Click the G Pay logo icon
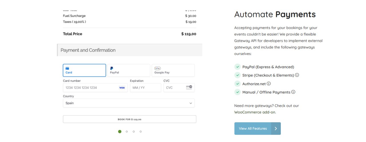This screenshot has width=366, height=142. pyautogui.click(x=157, y=68)
